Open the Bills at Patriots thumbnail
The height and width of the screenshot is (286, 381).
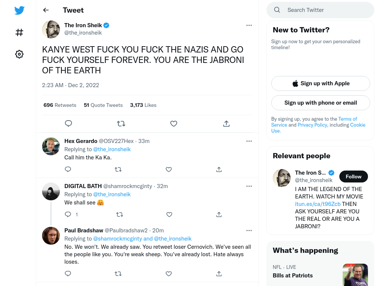[x=355, y=275]
